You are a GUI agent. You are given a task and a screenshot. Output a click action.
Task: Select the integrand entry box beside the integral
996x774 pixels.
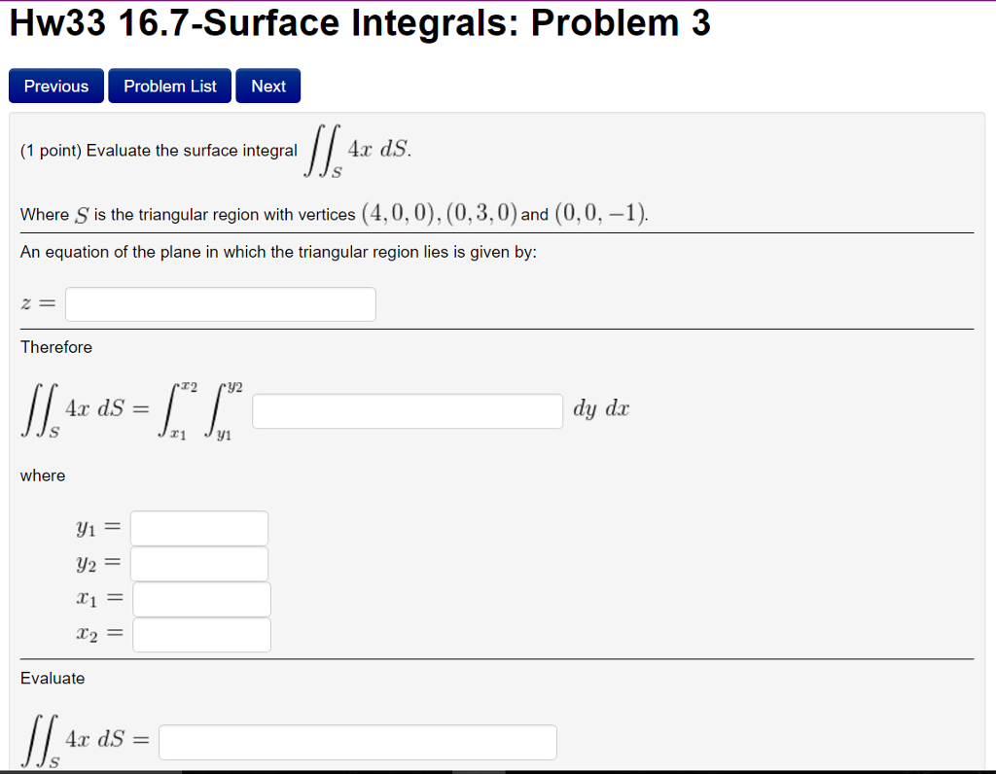407,410
